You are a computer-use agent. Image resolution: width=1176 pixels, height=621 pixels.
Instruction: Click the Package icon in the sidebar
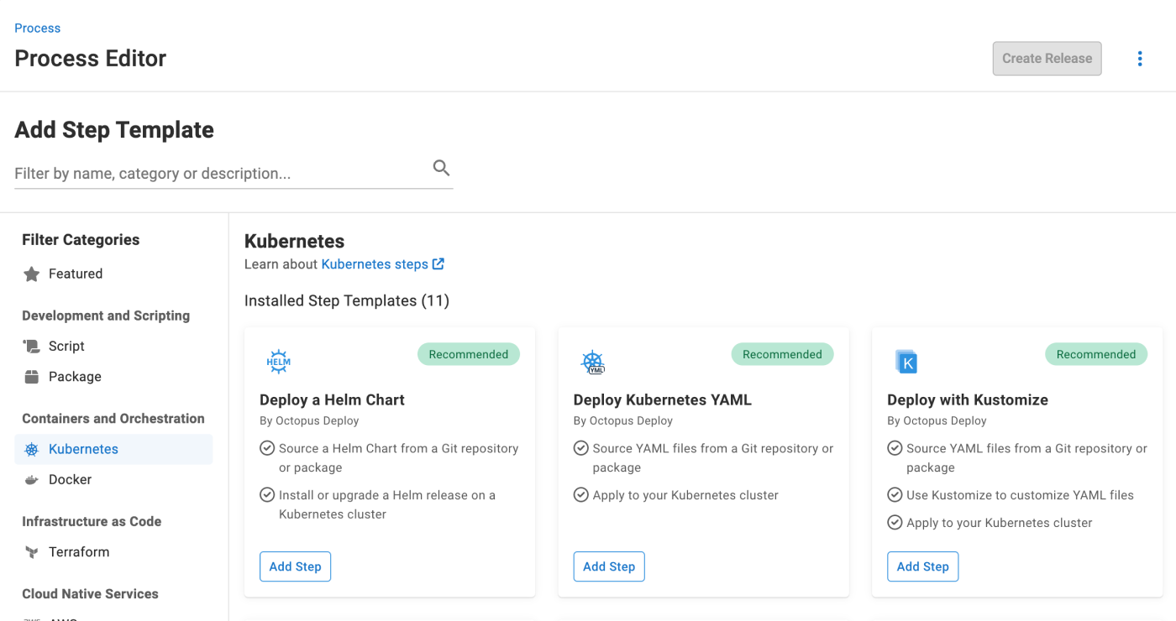point(32,376)
